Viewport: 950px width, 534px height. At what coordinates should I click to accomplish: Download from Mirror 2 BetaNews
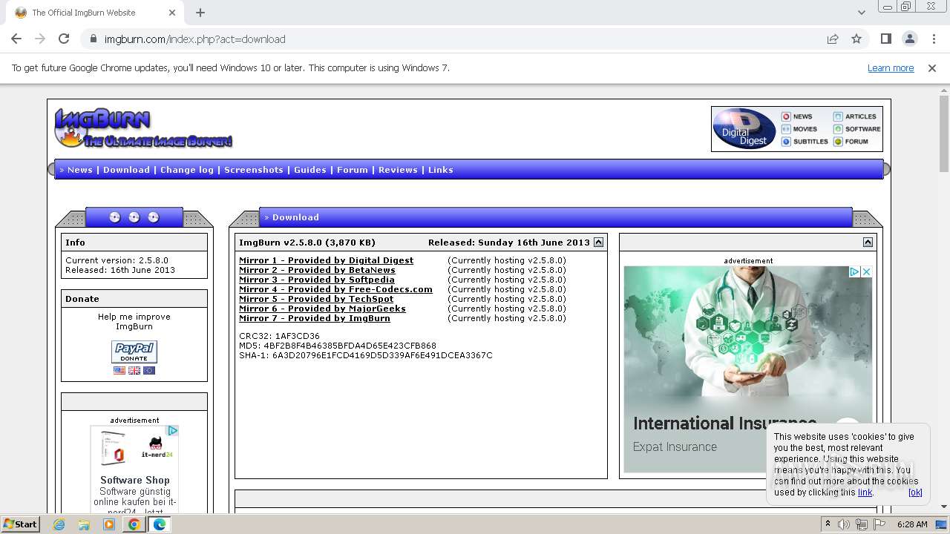click(317, 270)
